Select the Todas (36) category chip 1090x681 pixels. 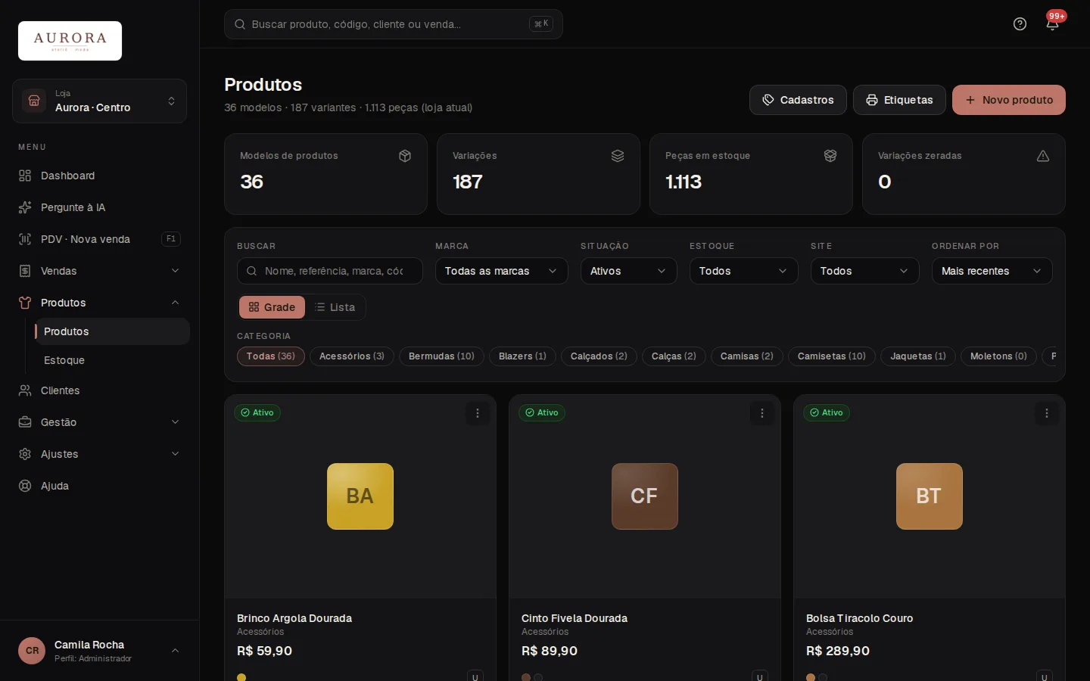pyautogui.click(x=271, y=356)
